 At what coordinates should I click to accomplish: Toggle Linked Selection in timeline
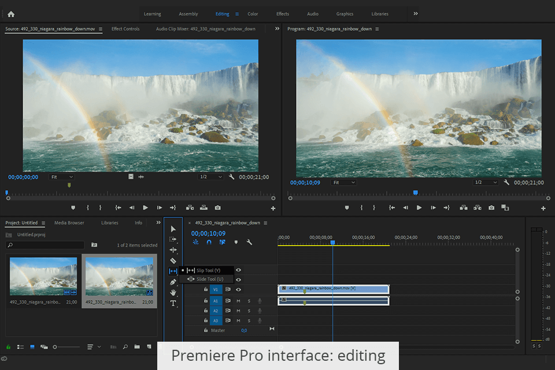coord(222,243)
